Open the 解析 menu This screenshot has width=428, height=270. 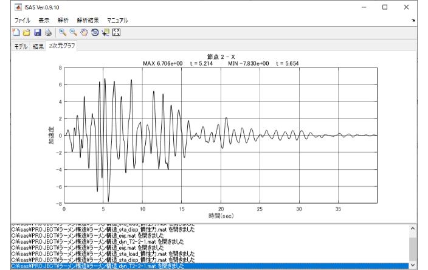(x=63, y=20)
